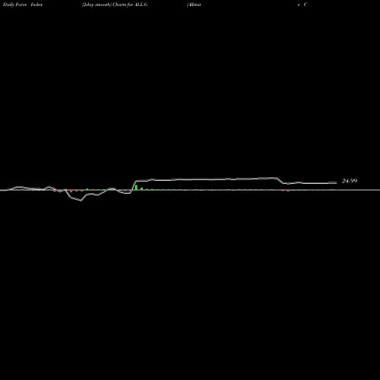Click the 24.99 value label

[350, 181]
